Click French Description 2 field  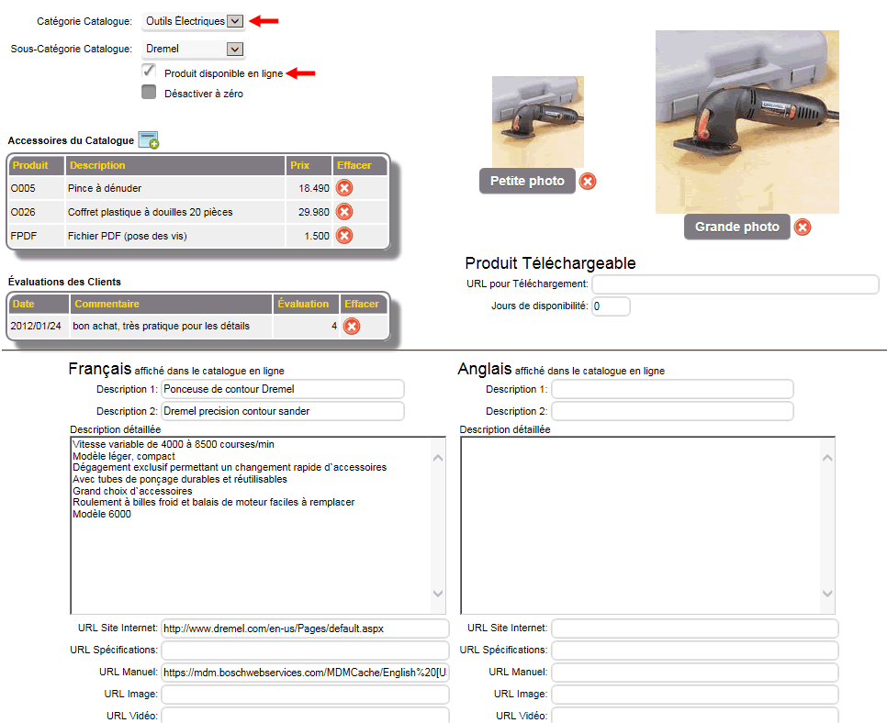click(x=283, y=411)
